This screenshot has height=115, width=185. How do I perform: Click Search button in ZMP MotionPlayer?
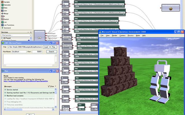(51, 52)
